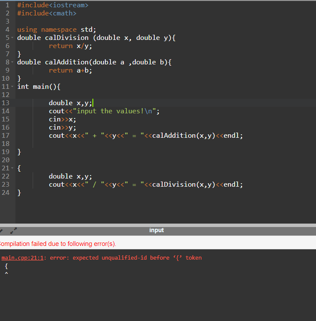Click 'double x,y;' on line 22

pos(71,176)
